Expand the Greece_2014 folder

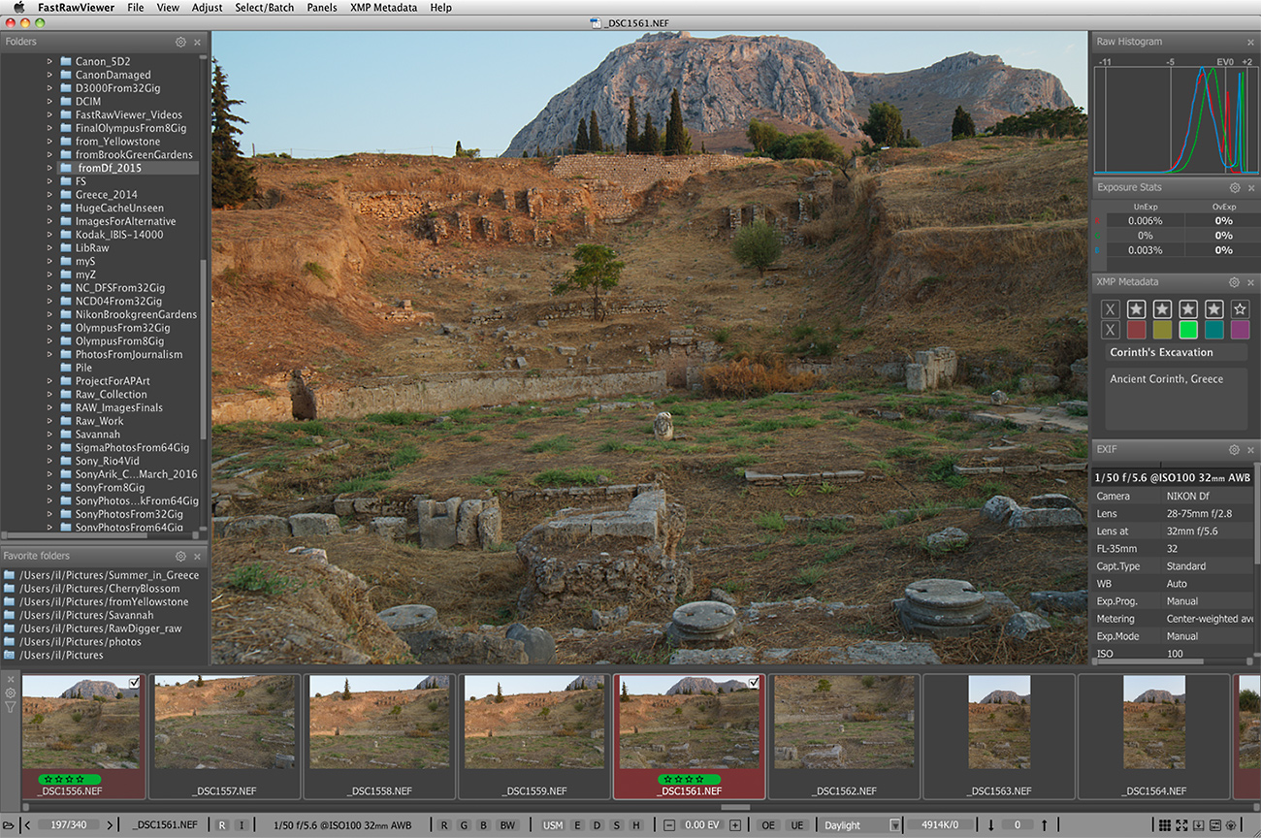click(x=49, y=195)
